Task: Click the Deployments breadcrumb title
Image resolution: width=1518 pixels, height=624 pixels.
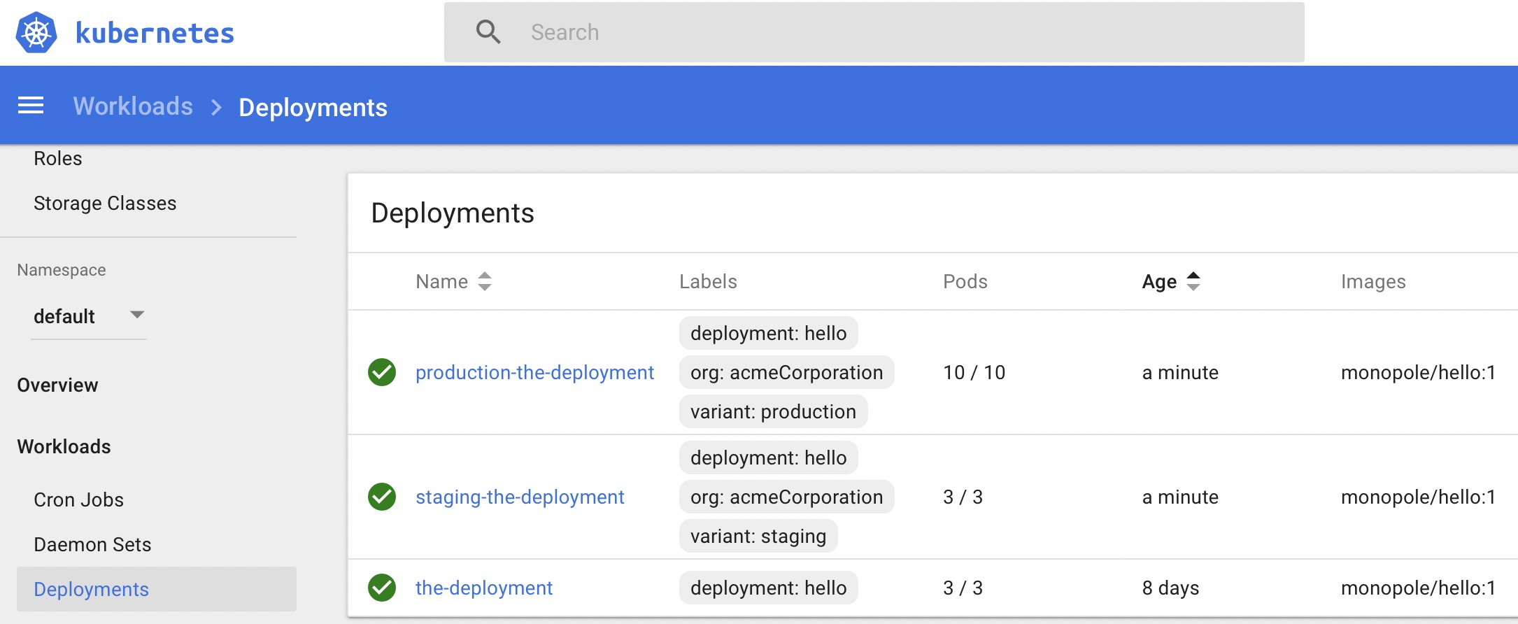Action: click(313, 107)
